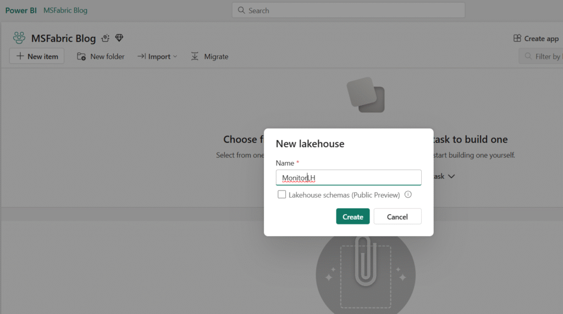Click the Filter by keyword field
This screenshot has height=314, width=563.
click(542, 57)
